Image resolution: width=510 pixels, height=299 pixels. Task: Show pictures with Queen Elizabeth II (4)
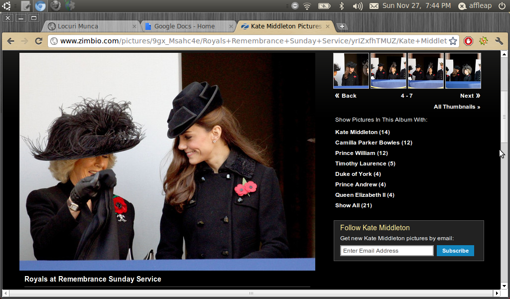365,195
